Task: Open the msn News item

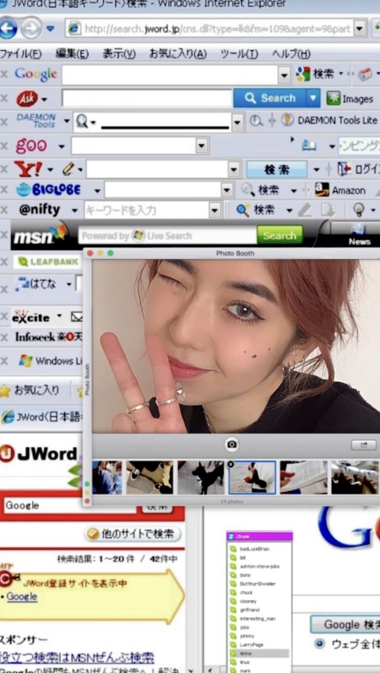Action: tap(359, 235)
